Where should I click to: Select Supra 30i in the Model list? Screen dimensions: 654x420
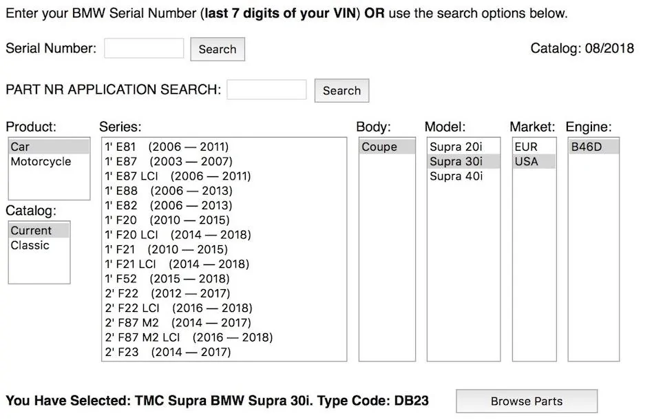pos(463,161)
